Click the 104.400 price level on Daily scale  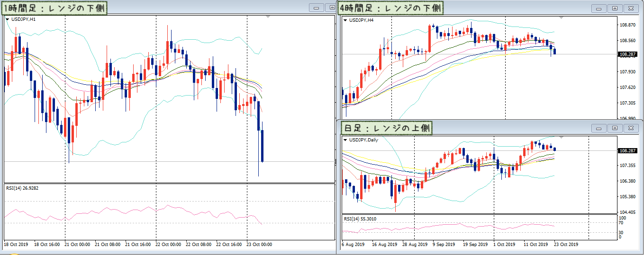click(x=627, y=212)
